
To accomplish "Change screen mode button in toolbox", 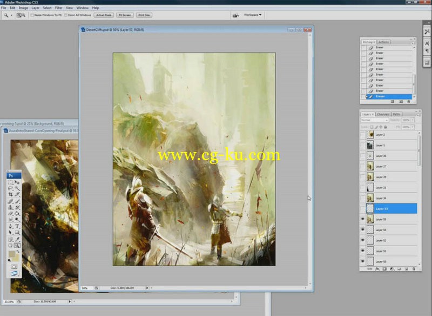I will pyautogui.click(x=14, y=273).
